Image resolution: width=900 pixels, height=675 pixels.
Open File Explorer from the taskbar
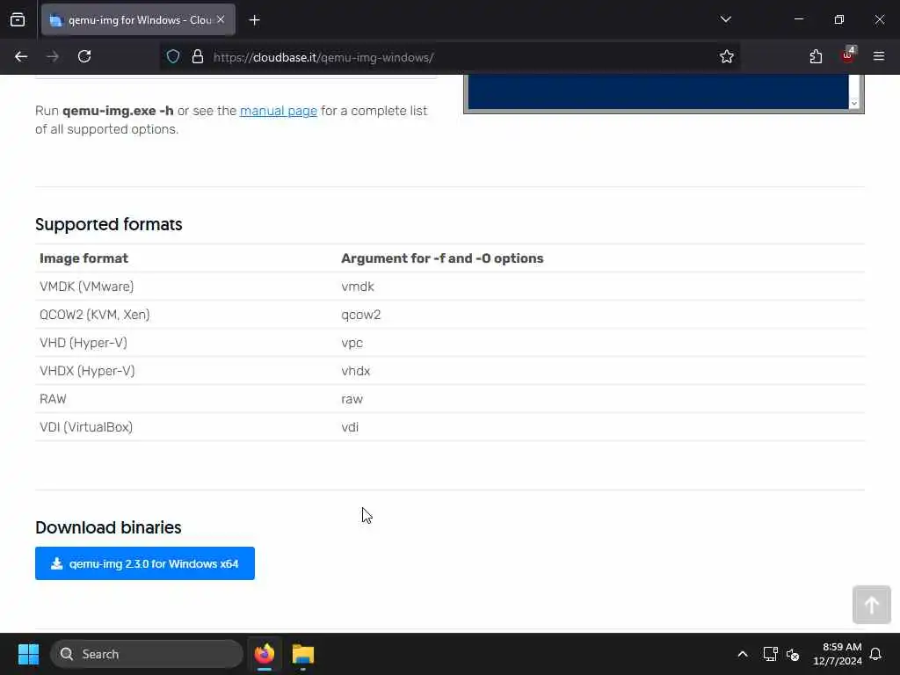(x=303, y=654)
